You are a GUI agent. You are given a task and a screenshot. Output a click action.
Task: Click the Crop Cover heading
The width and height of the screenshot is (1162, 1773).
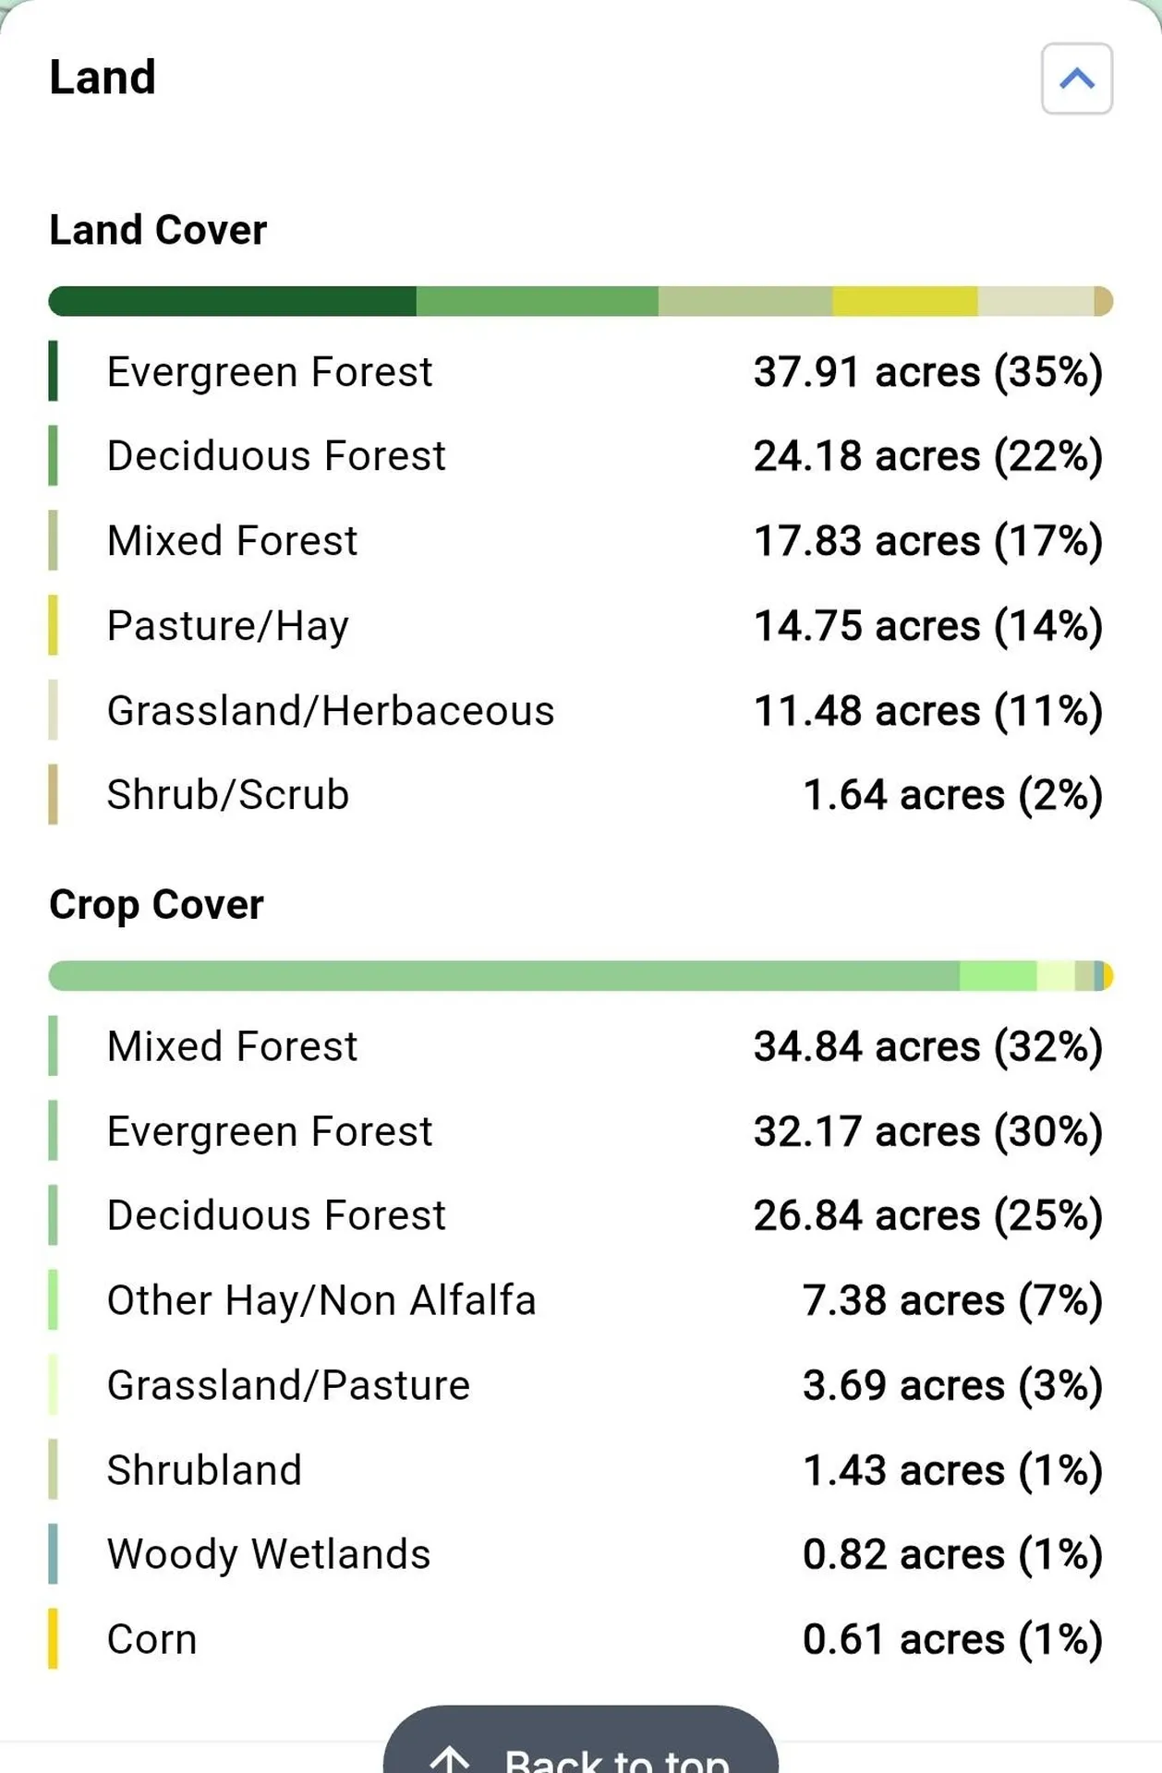click(156, 904)
